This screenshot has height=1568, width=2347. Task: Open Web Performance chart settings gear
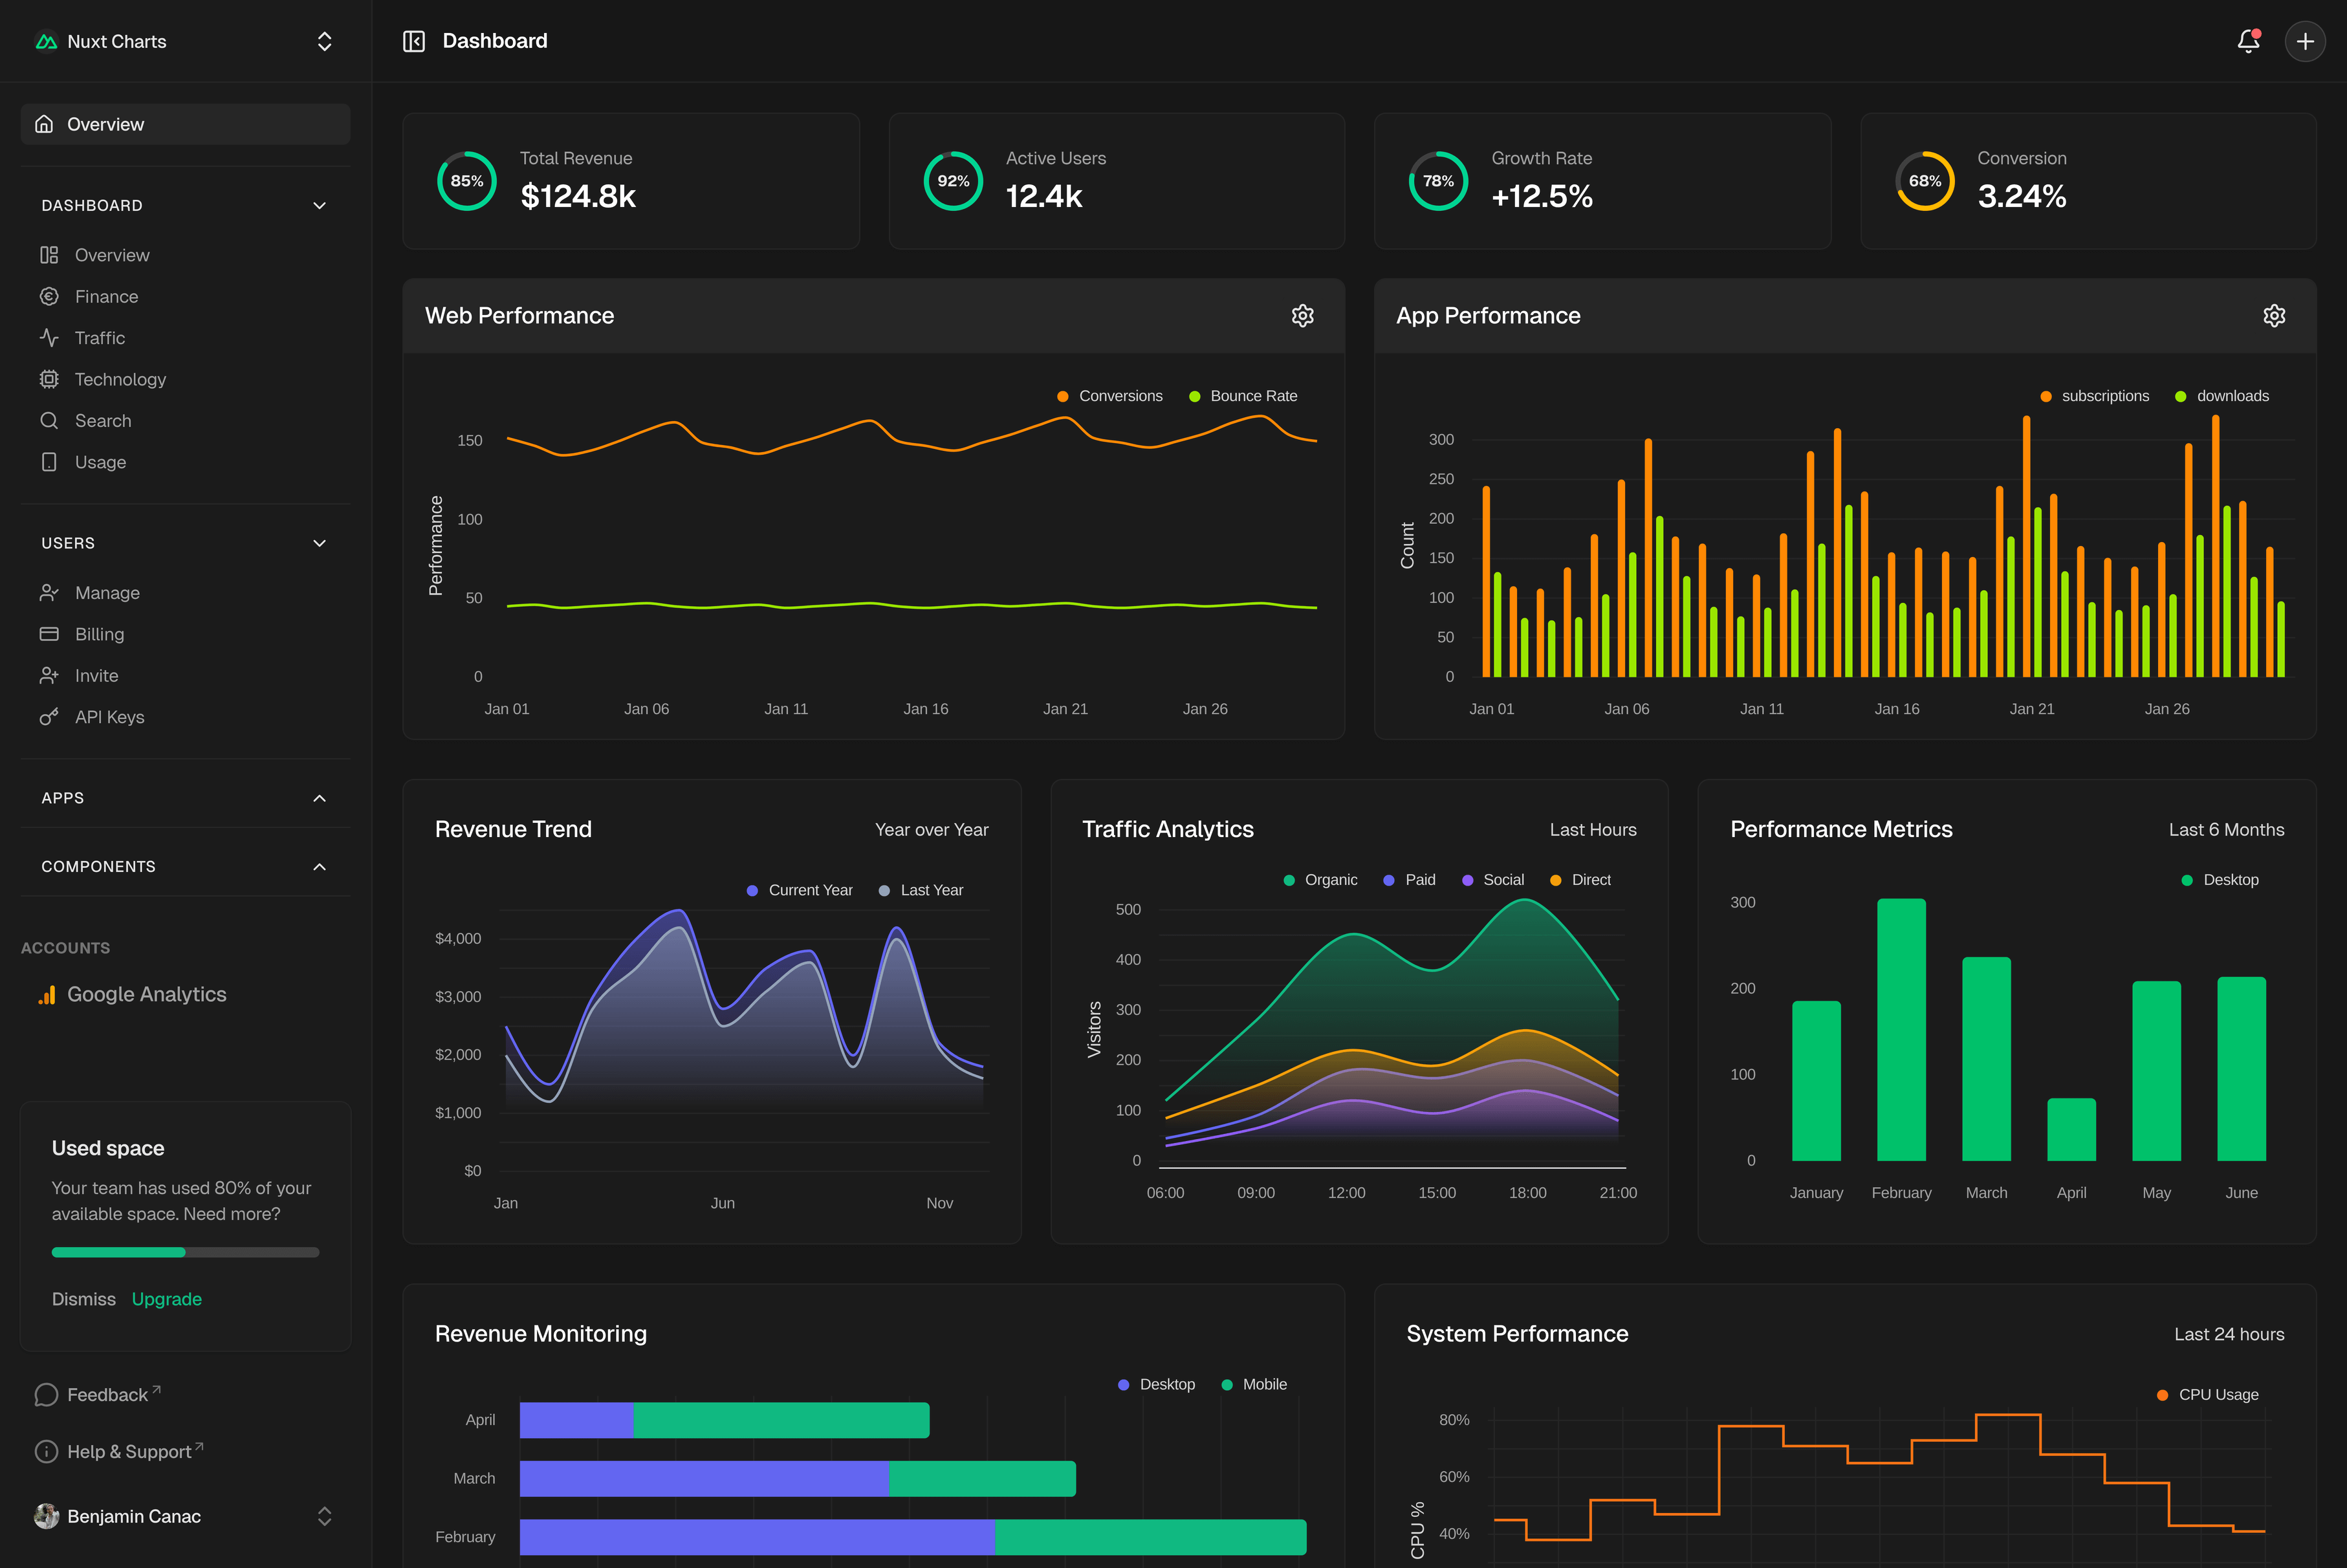(1303, 315)
